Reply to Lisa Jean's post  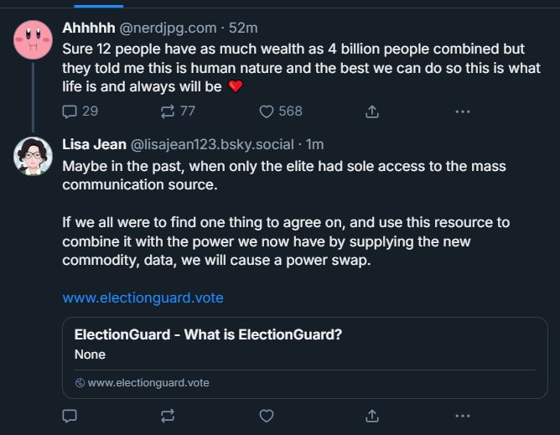tap(70, 415)
